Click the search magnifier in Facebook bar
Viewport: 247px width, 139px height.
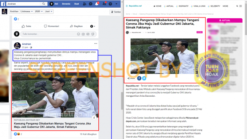click(44, 4)
